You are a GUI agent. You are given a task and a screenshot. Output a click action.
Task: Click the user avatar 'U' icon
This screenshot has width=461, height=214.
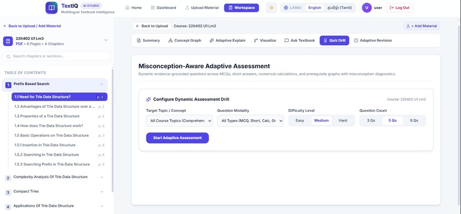pyautogui.click(x=367, y=7)
